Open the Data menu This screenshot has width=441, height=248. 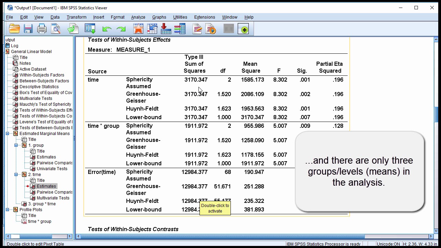(x=55, y=17)
